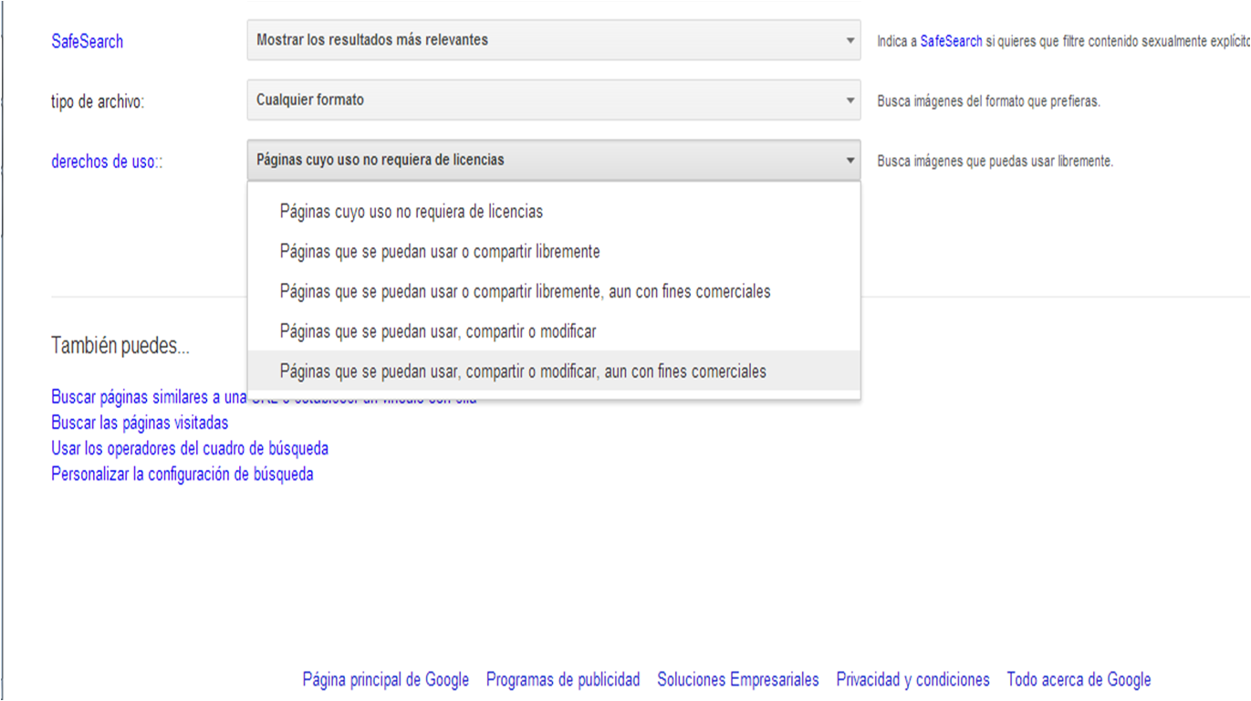
Task: Go to 'Página principal de Google'
Action: tap(385, 679)
